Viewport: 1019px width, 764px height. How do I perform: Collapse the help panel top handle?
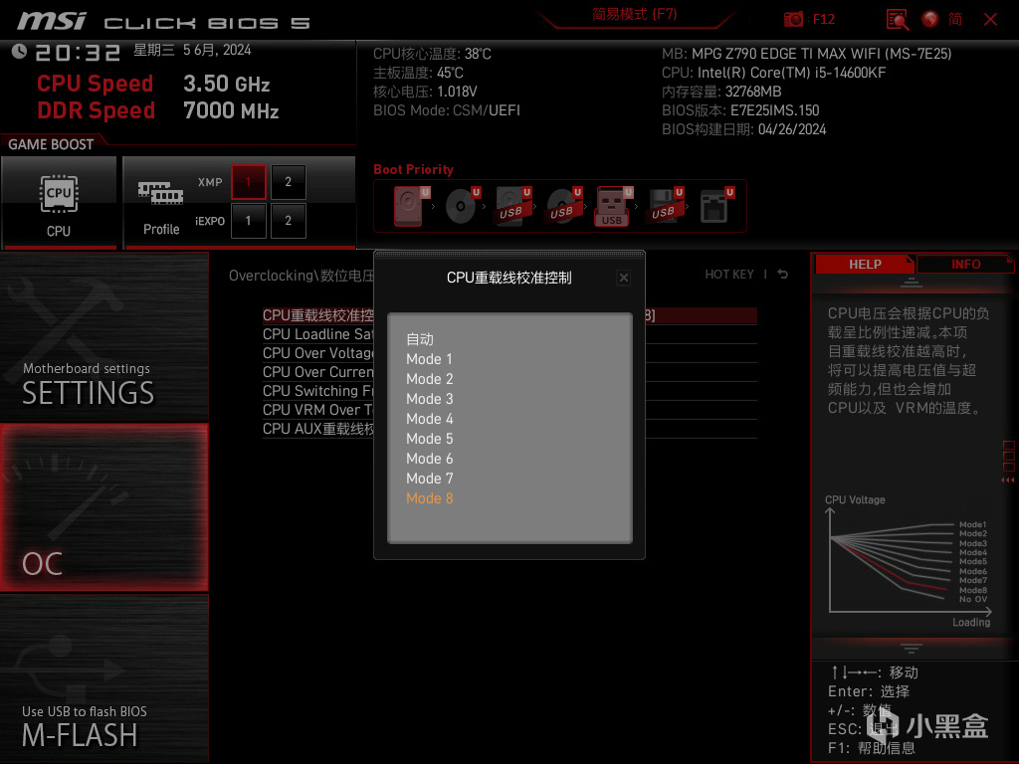[x=912, y=283]
